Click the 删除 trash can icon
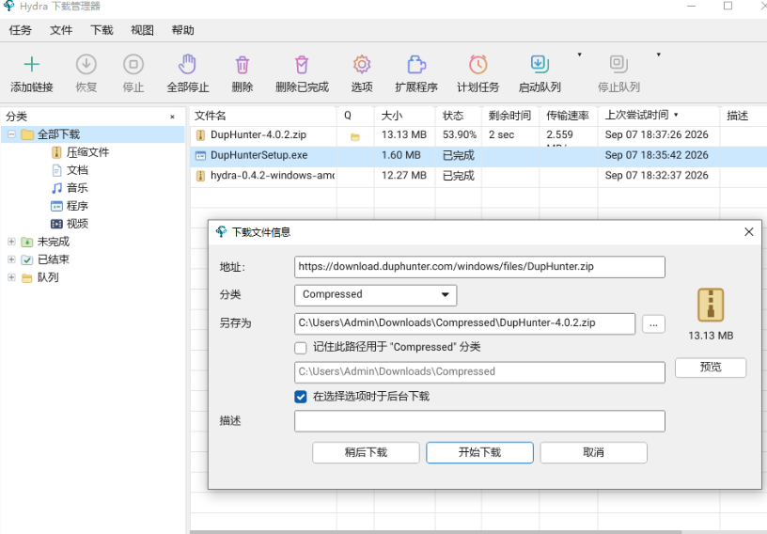The width and height of the screenshot is (767, 534). (243, 65)
